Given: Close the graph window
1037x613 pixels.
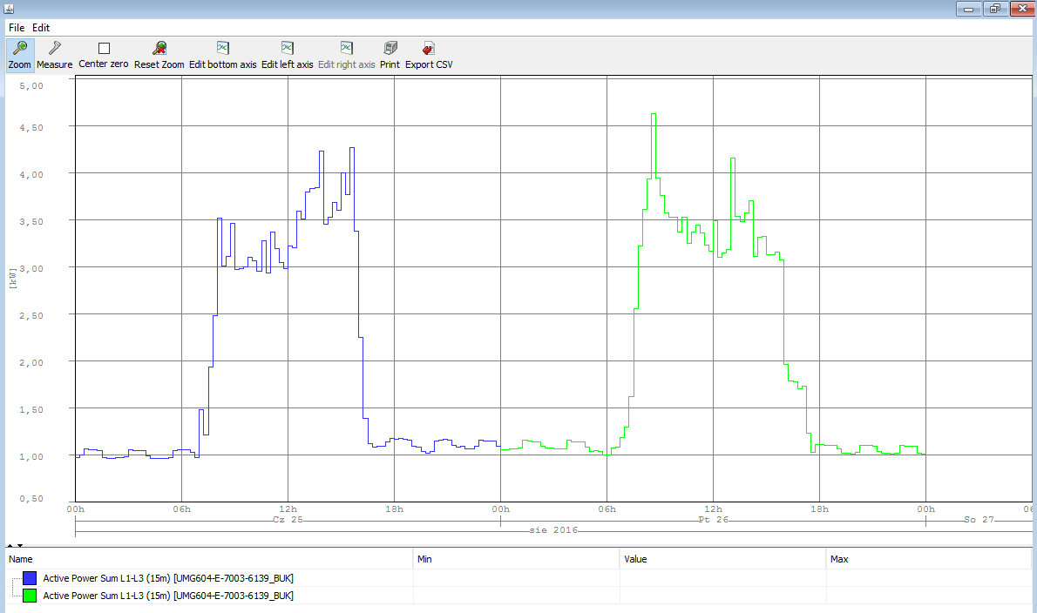Looking at the screenshot, I should point(1022,9).
